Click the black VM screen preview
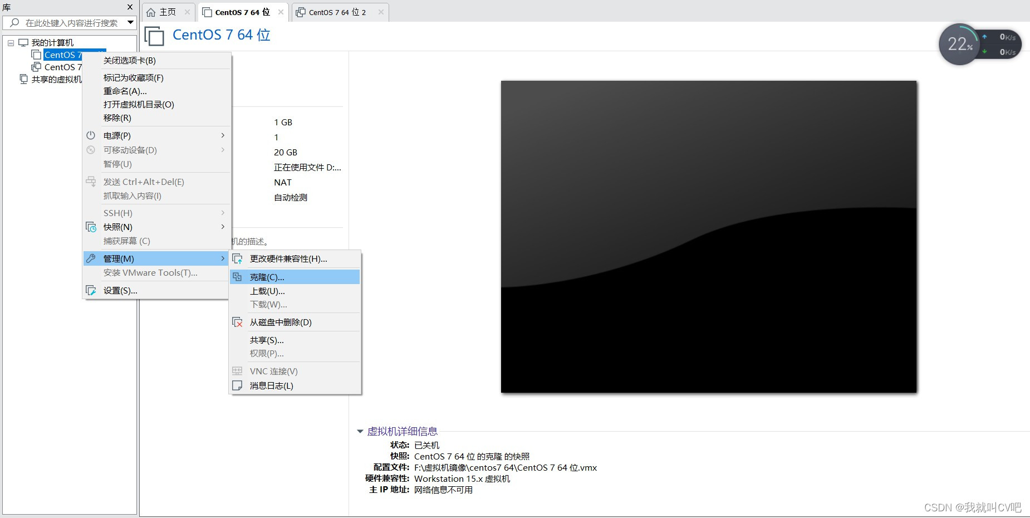Image resolution: width=1030 pixels, height=518 pixels. (709, 237)
